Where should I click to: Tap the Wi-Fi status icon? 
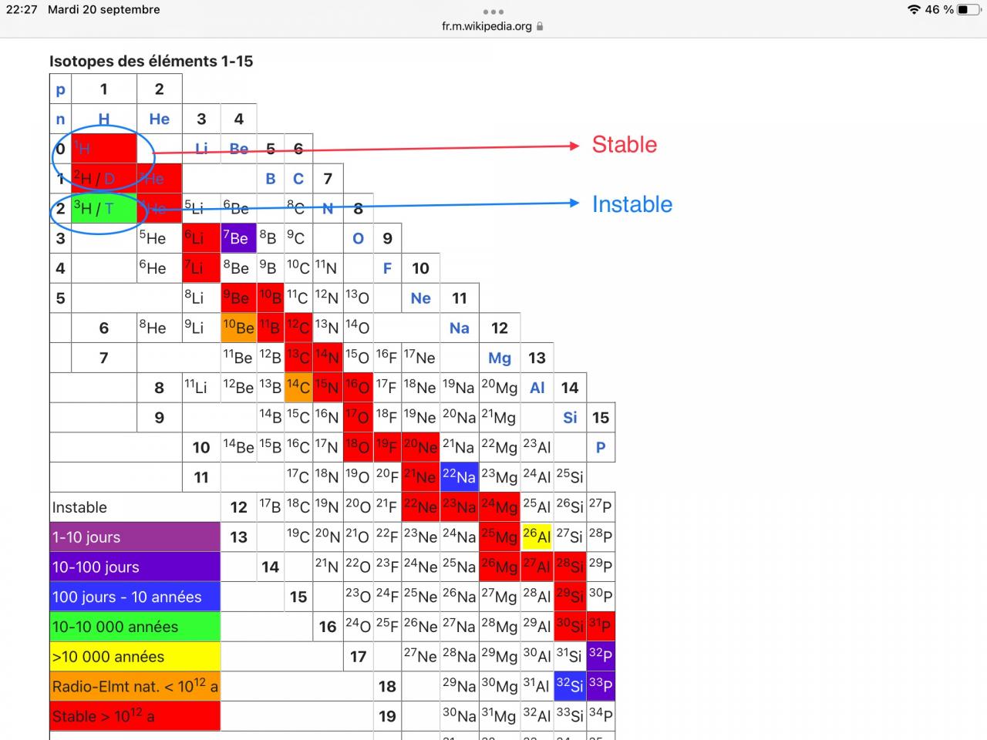point(914,10)
